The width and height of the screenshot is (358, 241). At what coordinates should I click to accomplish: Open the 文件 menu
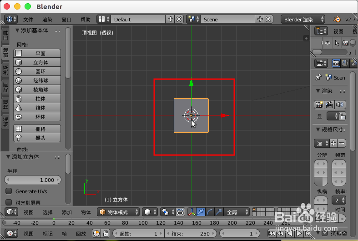click(28, 20)
